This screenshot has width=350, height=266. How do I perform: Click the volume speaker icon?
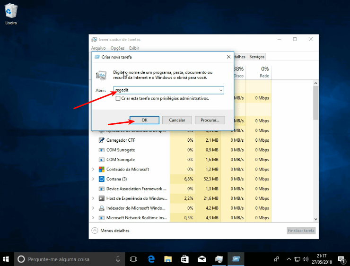click(306, 259)
